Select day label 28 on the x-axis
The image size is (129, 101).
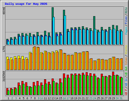[110, 98]
